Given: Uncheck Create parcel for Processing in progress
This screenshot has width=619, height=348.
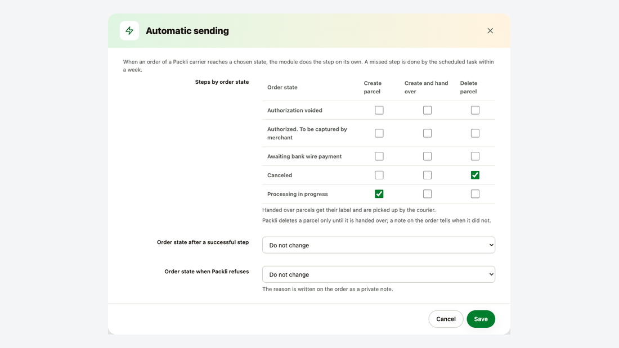Looking at the screenshot, I should tap(379, 194).
